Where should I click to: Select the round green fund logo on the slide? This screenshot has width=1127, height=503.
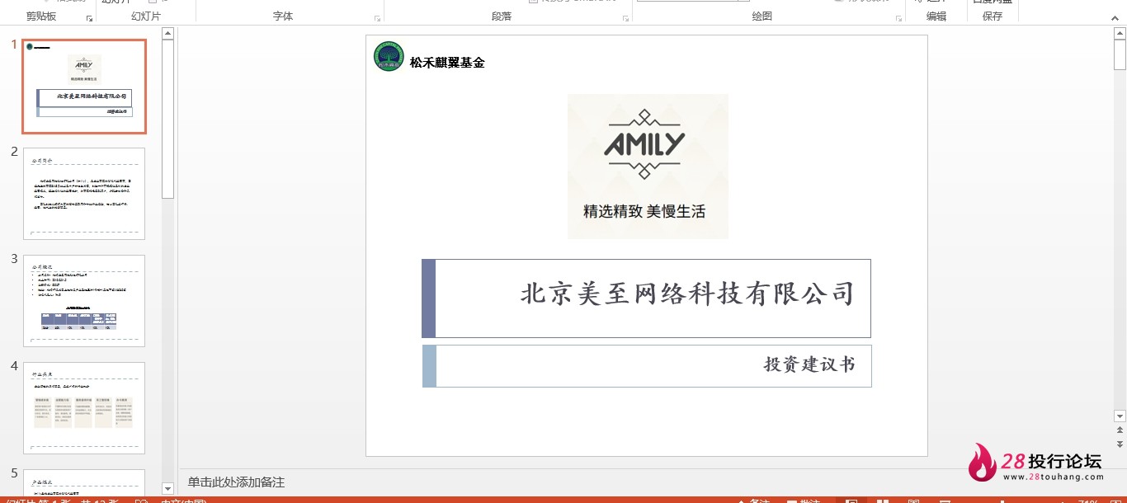(389, 56)
